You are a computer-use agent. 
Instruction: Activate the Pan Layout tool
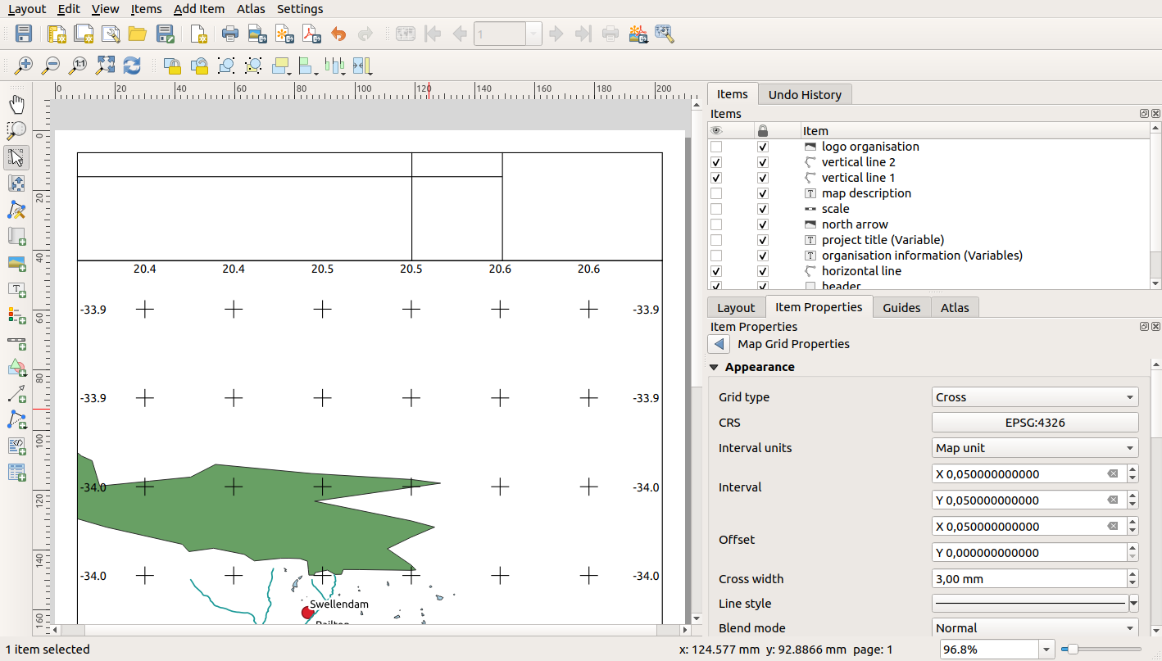(x=16, y=103)
